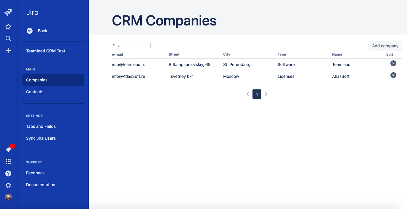
Task: Go to next page chevron
Action: (266, 94)
